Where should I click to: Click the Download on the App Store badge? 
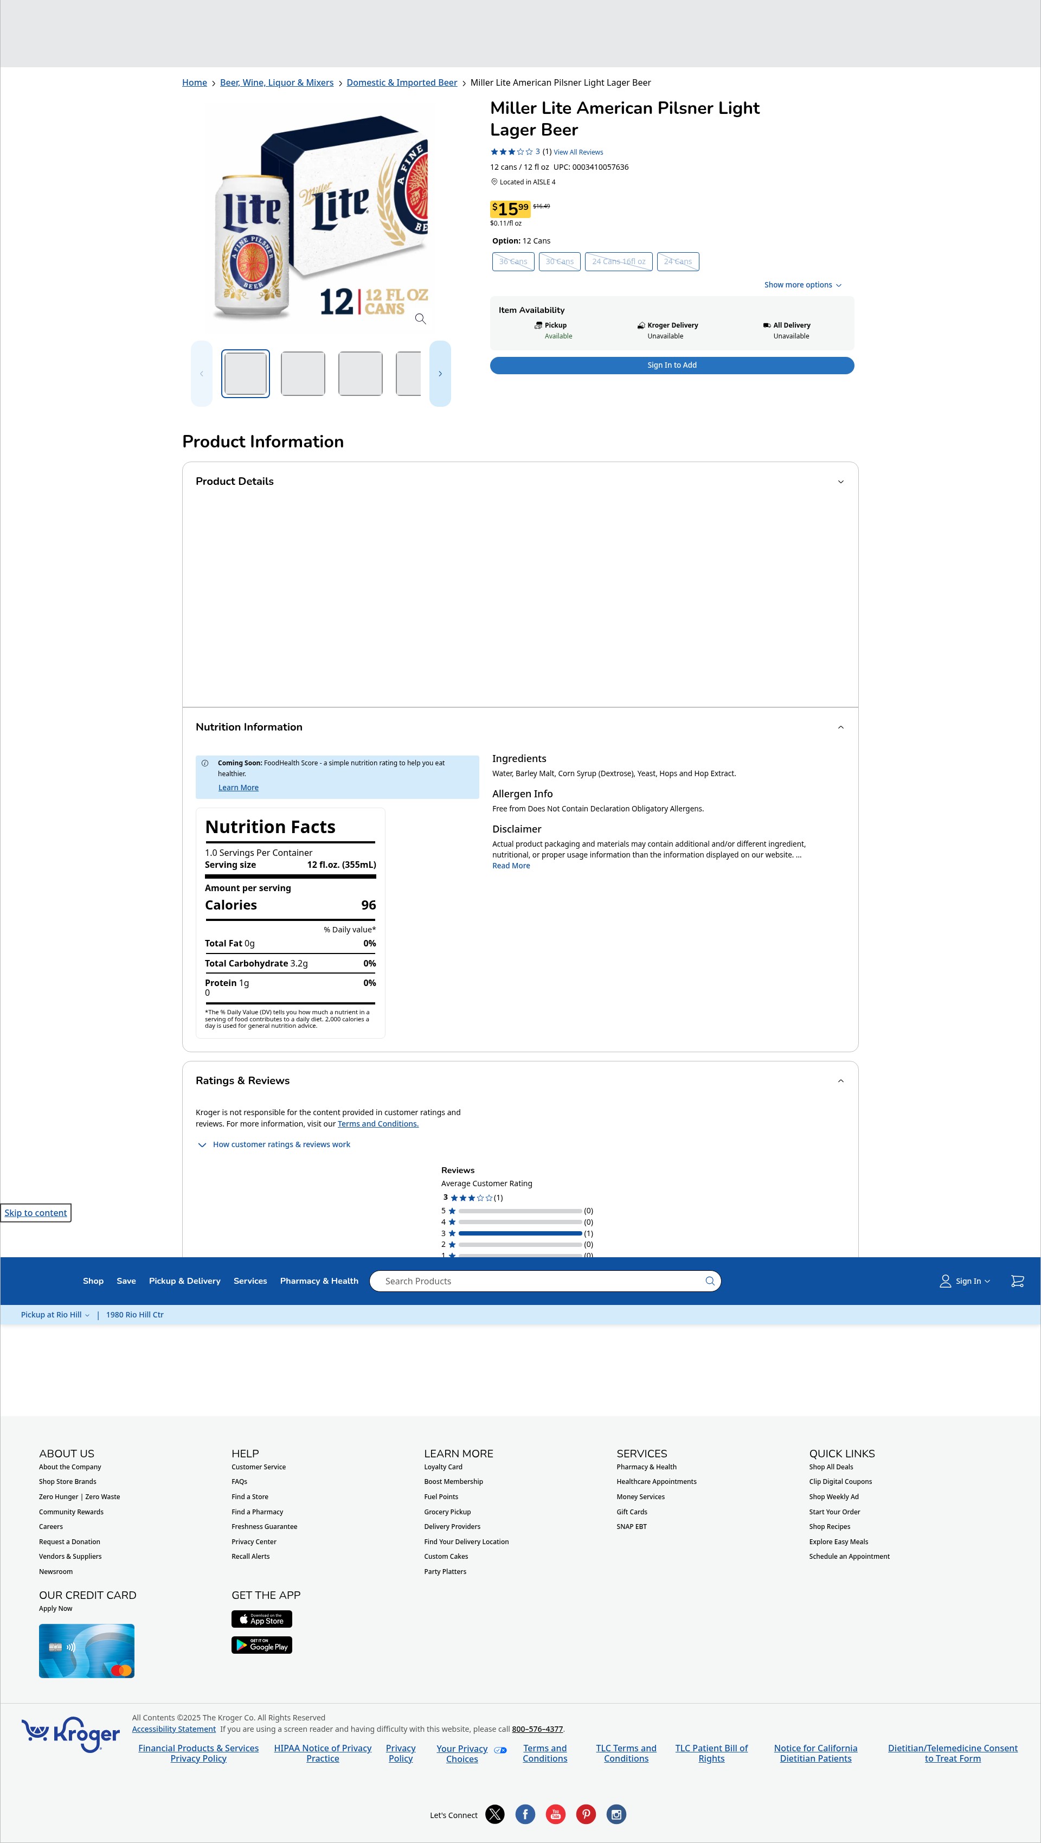tap(262, 1618)
